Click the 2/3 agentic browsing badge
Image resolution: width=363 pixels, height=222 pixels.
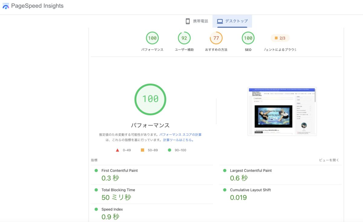pyautogui.click(x=280, y=38)
